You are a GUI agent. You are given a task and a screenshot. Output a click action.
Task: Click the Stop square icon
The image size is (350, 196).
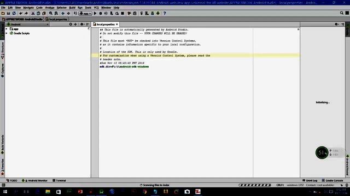point(122,13)
